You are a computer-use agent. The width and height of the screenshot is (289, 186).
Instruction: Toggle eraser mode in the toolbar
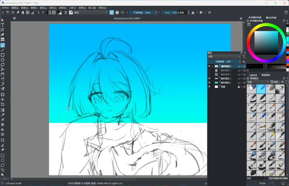click(112, 13)
